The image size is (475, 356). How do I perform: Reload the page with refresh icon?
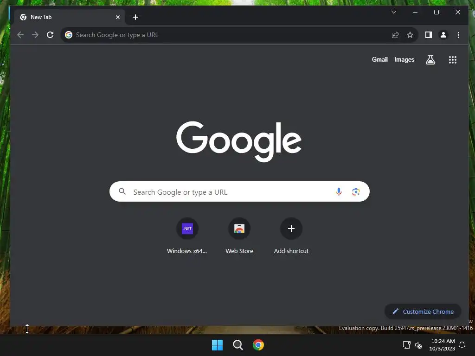tap(50, 35)
